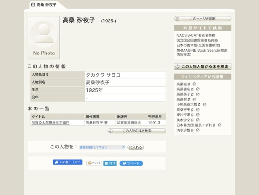Open the globe icon next to 高桑美子
Screen dimensions: 259x195
pos(198,94)
